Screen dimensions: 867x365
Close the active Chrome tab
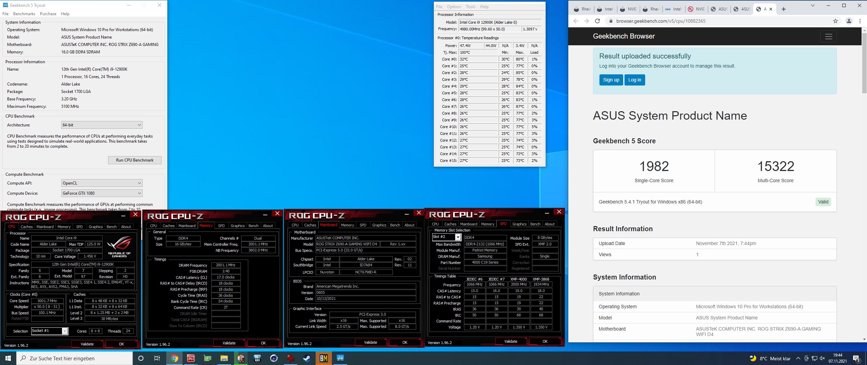pyautogui.click(x=771, y=9)
